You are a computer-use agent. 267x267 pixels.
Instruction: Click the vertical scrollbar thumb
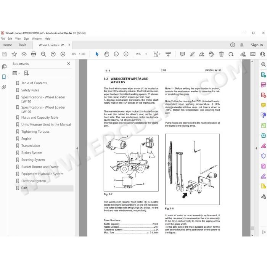253,228
